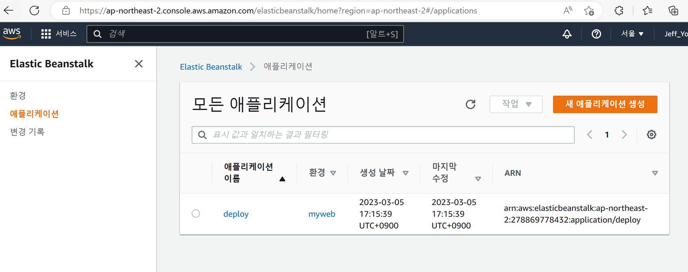Click the magnifier in AWS search bar

pyautogui.click(x=97, y=34)
